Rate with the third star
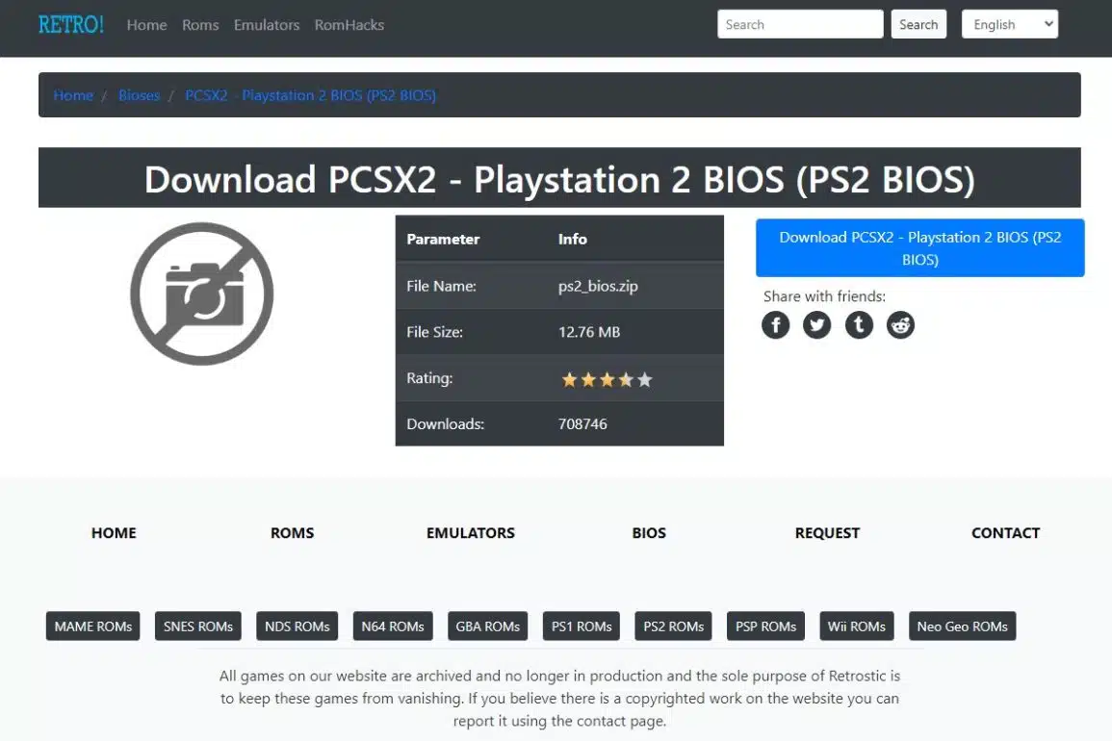Screen dimensions: 1112x741 tap(608, 379)
